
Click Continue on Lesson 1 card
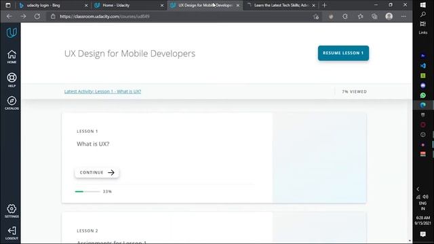(x=97, y=173)
